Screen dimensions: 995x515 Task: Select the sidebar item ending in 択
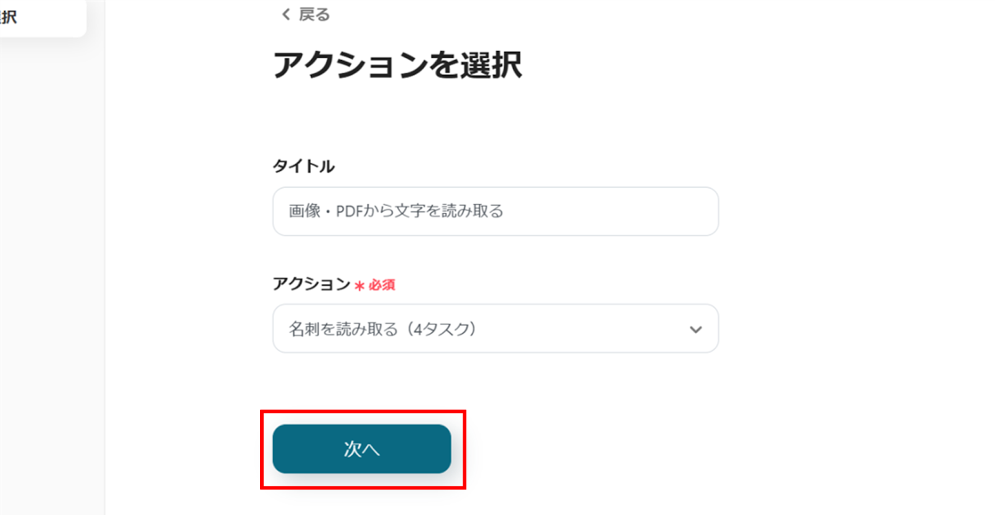[9, 17]
